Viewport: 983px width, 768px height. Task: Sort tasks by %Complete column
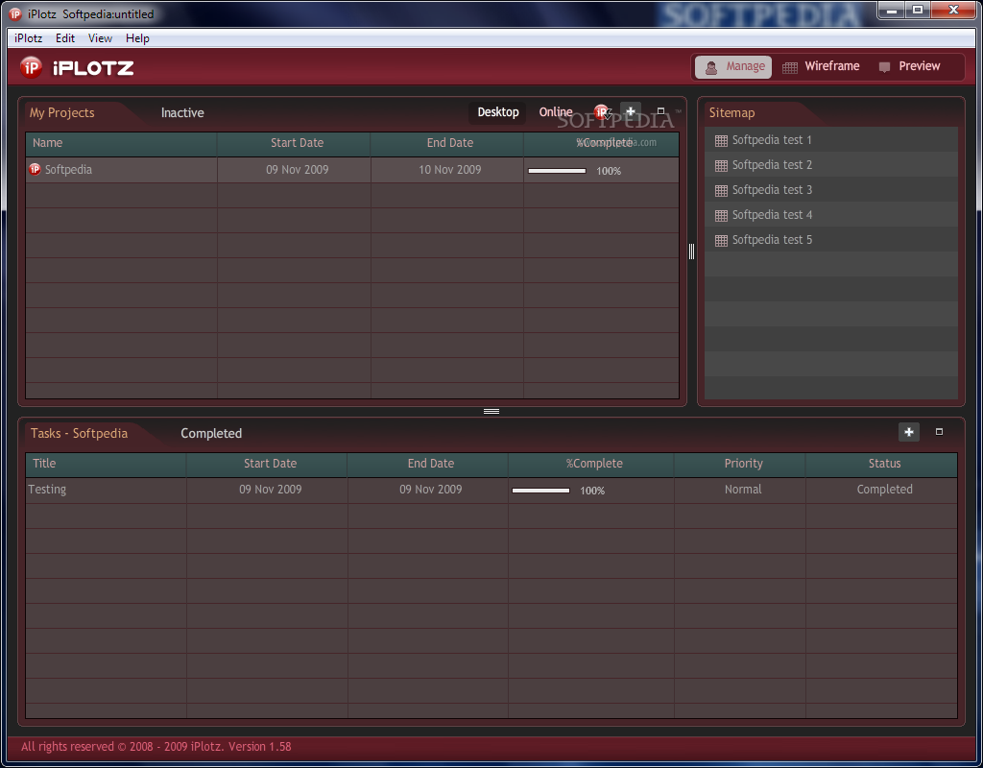591,464
